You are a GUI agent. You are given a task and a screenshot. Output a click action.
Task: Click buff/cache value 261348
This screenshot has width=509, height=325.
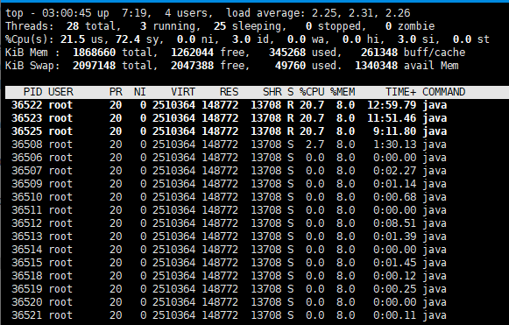[379, 53]
